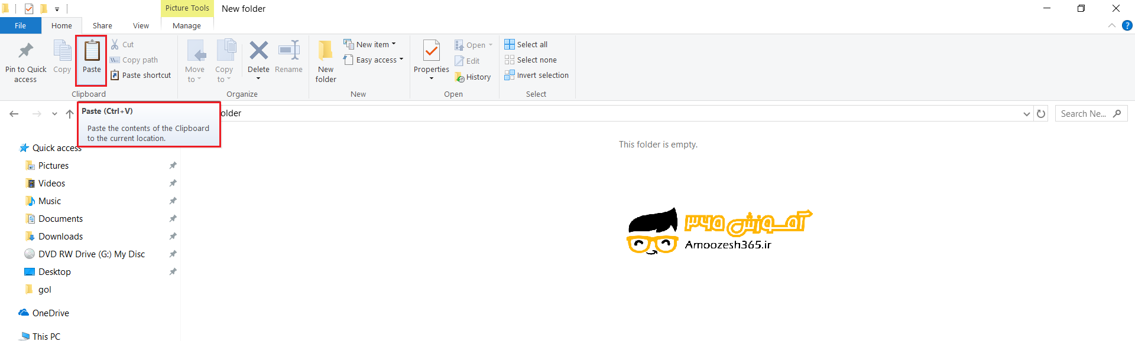Go up one folder level
Viewport: 1135px width, 341px height.
click(70, 113)
